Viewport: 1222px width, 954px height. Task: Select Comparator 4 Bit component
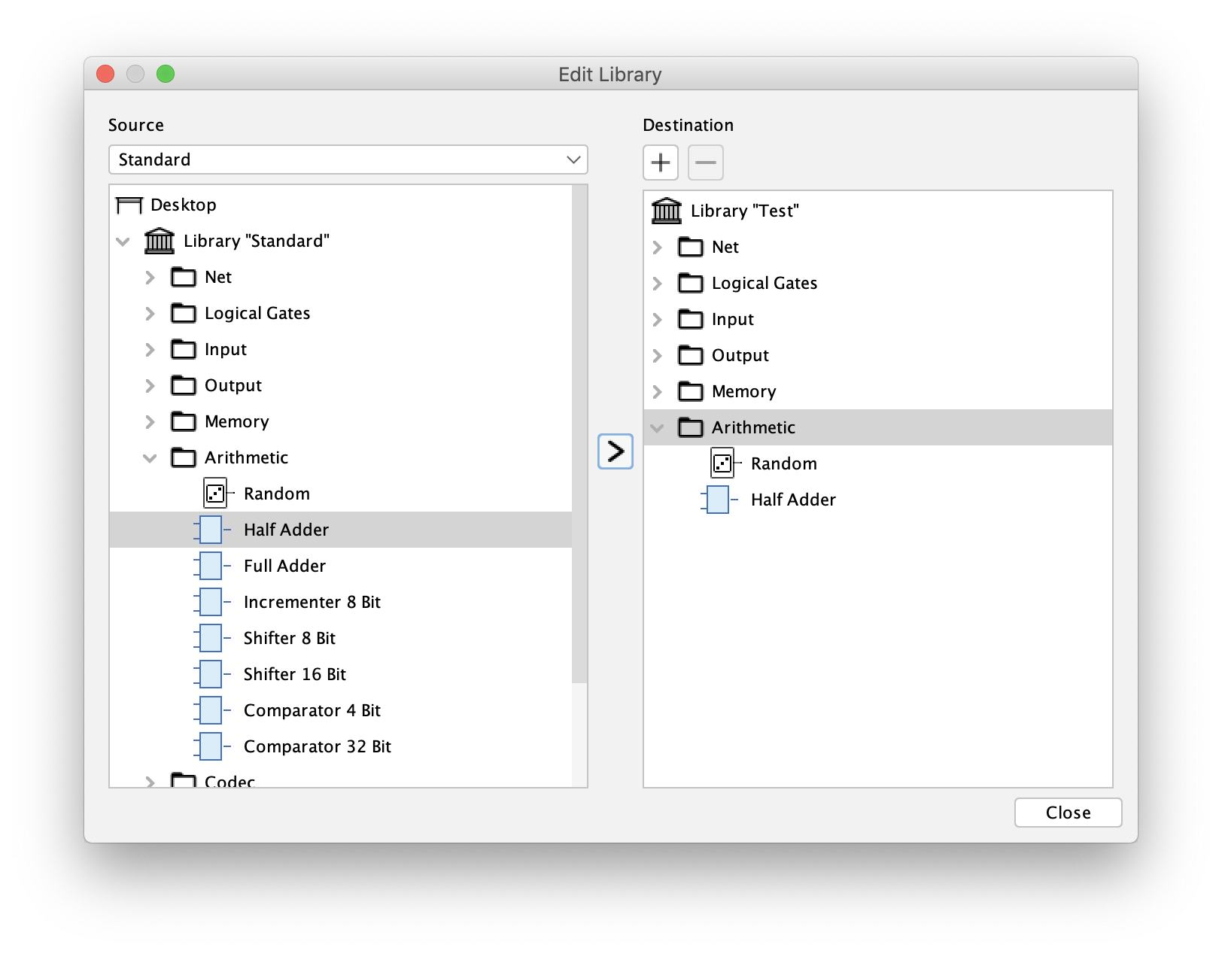click(x=312, y=710)
